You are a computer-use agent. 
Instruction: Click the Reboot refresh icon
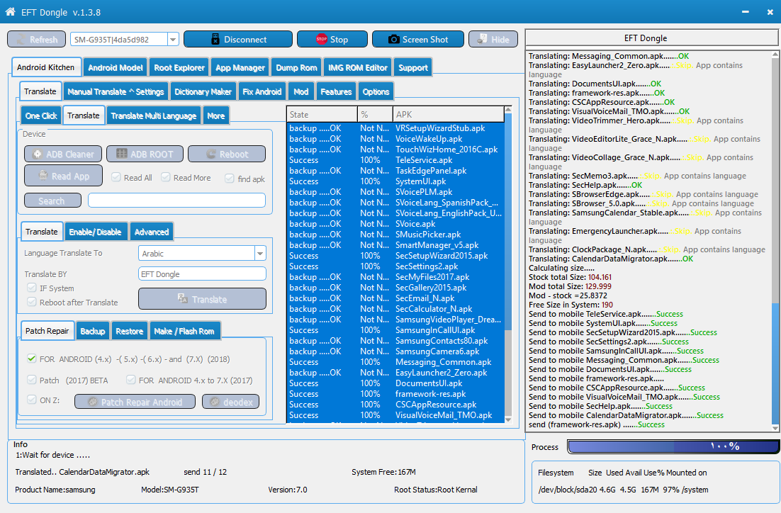(x=210, y=154)
